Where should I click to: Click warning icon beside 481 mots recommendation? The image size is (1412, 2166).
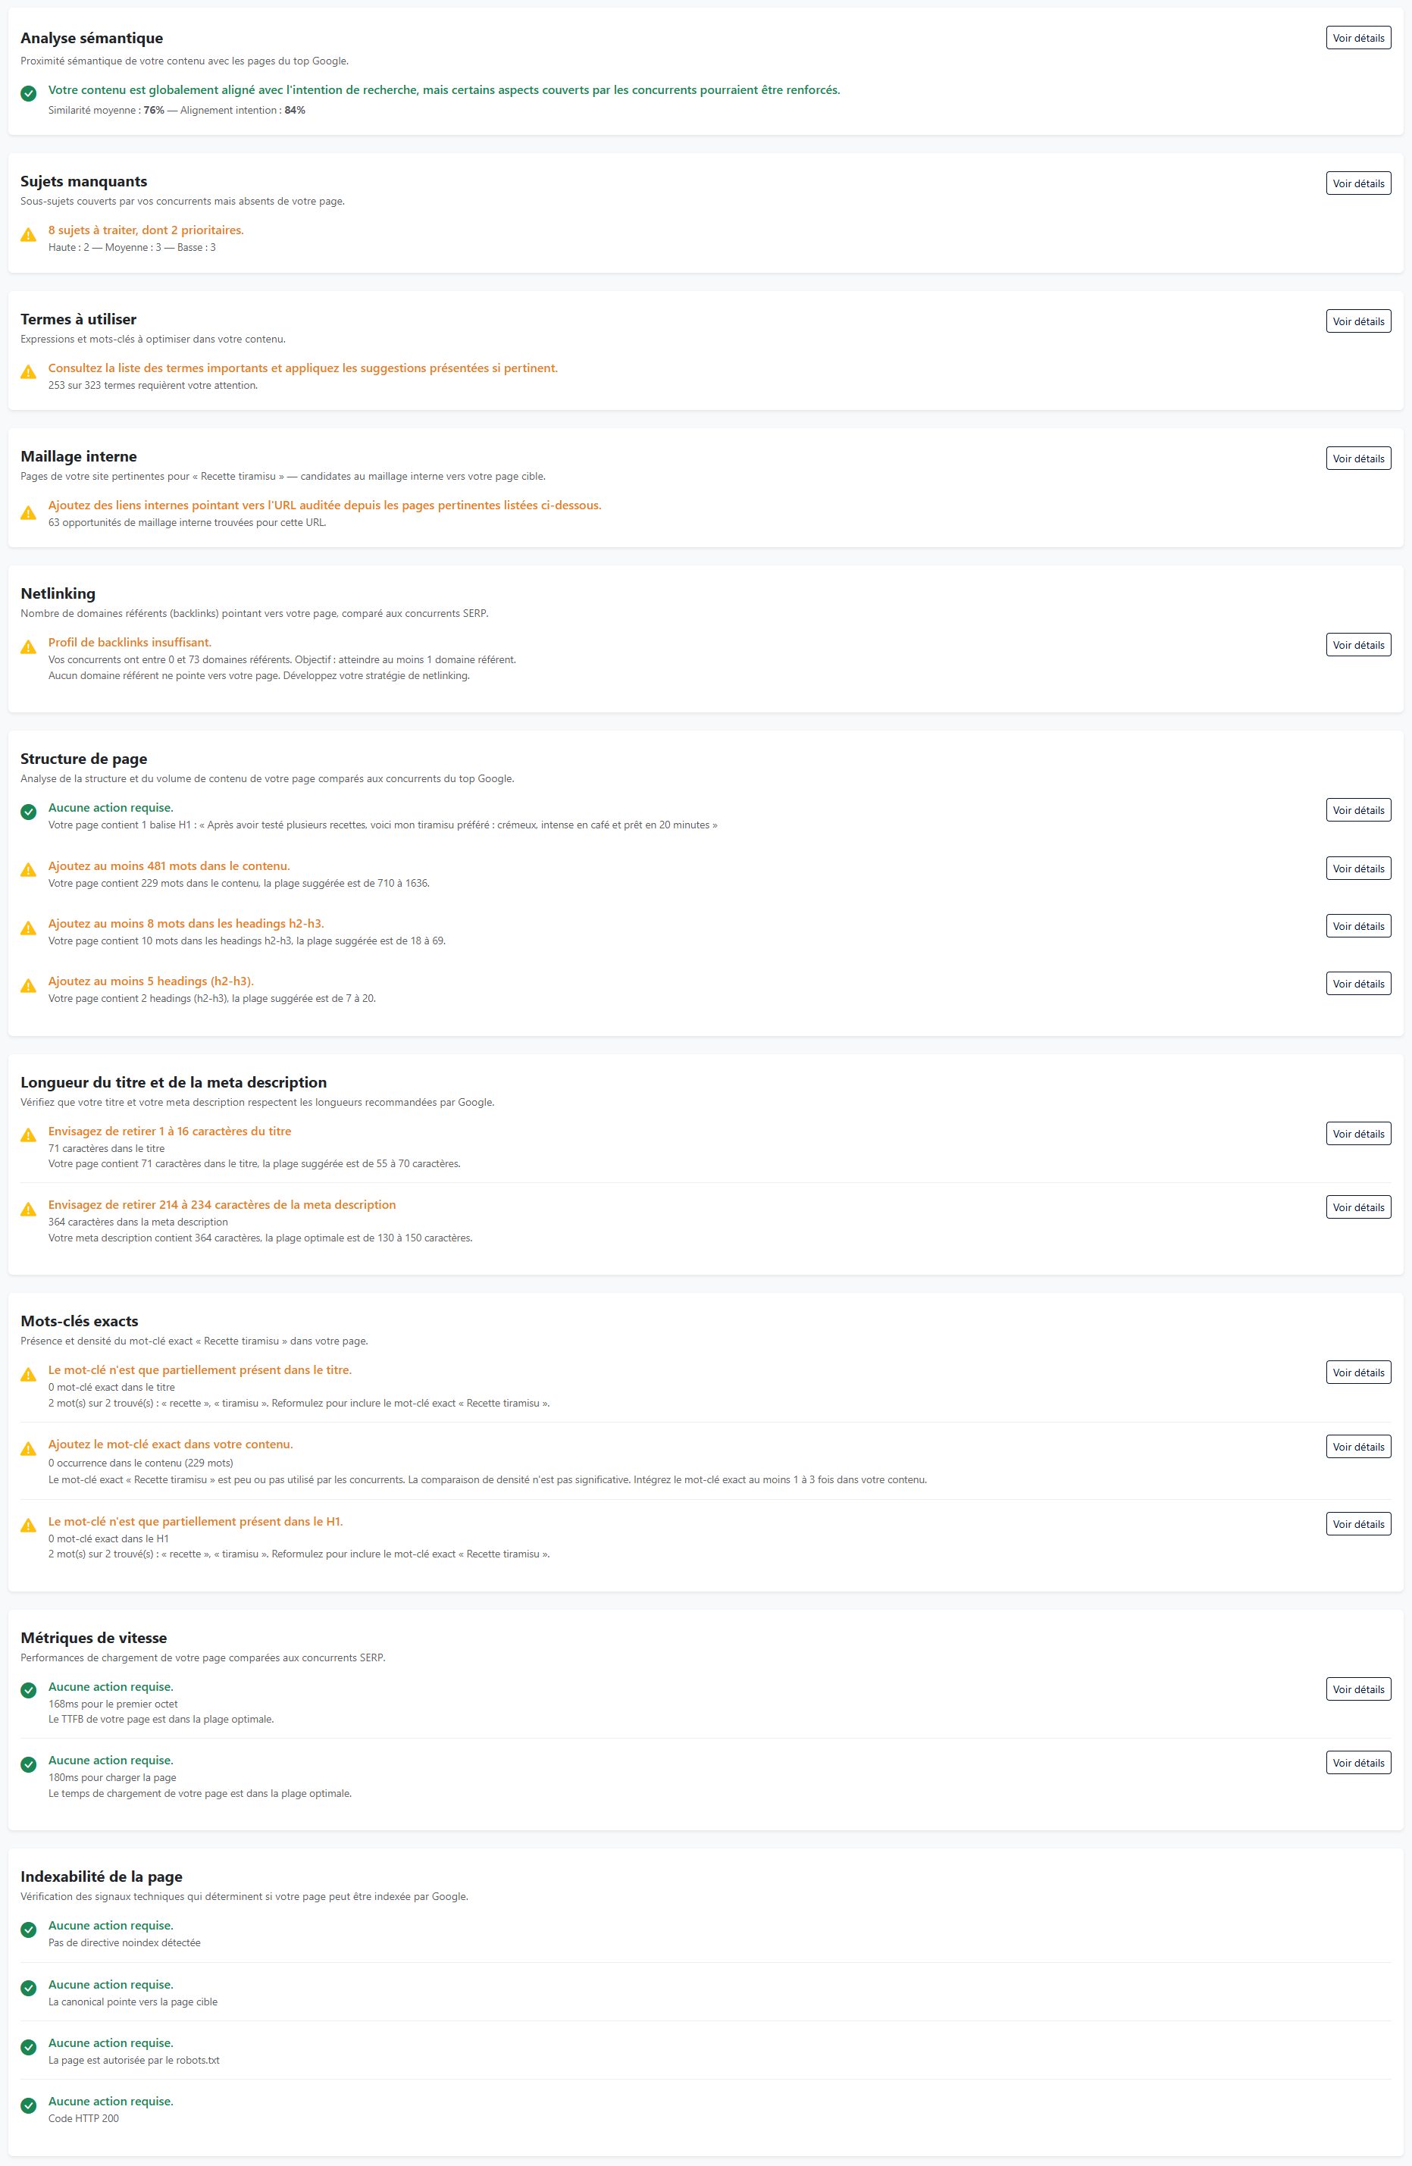(28, 869)
